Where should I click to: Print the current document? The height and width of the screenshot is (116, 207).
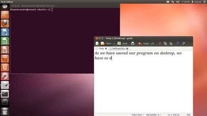(x=133, y=43)
